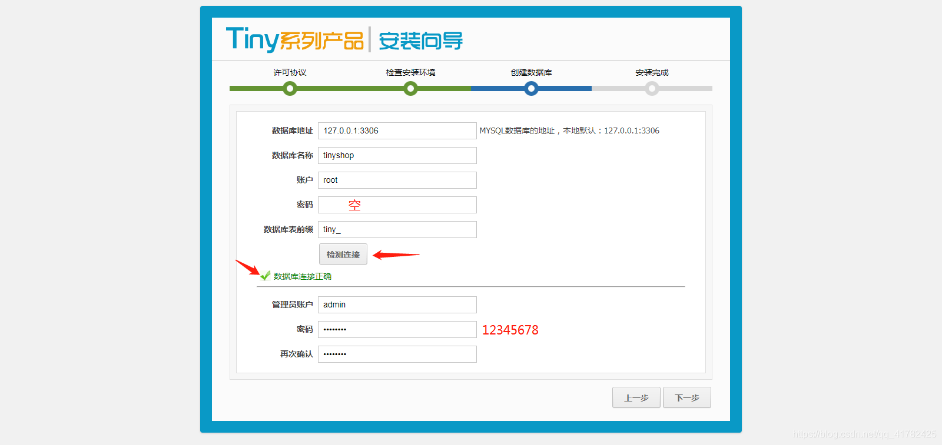
Task: Click the 创建数据库 step label
Action: coord(532,72)
